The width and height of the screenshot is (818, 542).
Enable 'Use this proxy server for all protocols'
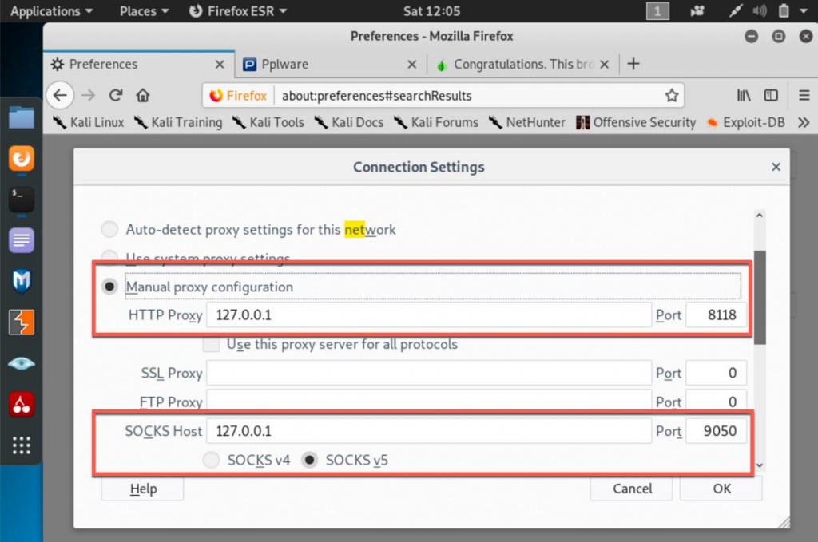point(211,345)
